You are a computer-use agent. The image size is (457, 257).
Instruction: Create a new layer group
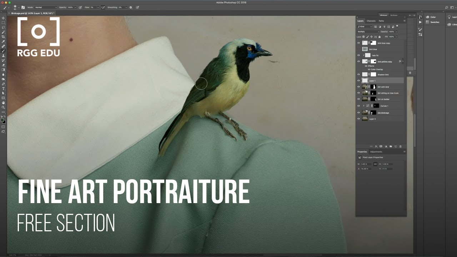tap(391, 146)
